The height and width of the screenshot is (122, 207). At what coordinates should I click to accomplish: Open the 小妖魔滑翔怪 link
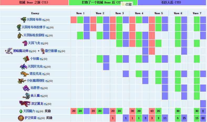[36, 81]
